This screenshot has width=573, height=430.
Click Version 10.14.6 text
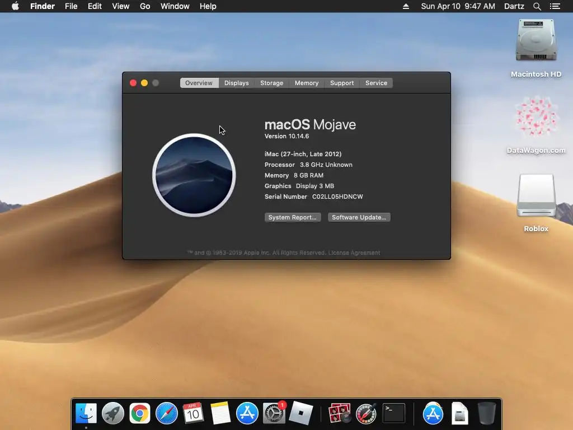coord(287,136)
